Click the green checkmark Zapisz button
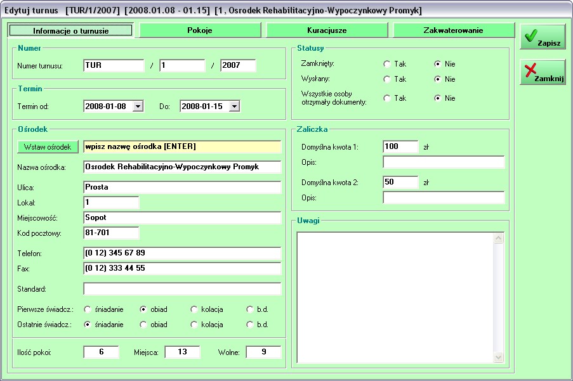 (x=543, y=37)
